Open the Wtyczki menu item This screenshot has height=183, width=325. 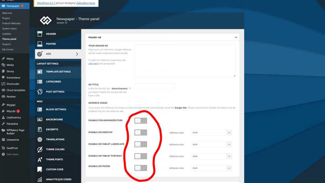(11, 111)
